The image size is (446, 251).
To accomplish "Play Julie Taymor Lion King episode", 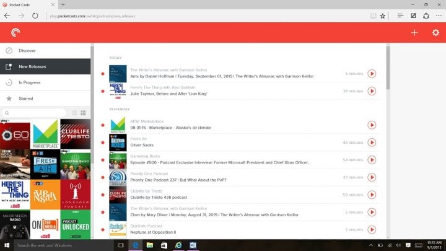I will (x=372, y=91).
